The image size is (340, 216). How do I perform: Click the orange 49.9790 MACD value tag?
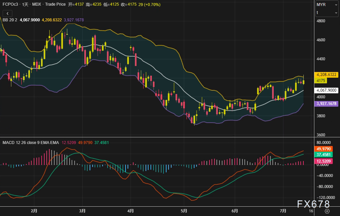(x=323, y=149)
